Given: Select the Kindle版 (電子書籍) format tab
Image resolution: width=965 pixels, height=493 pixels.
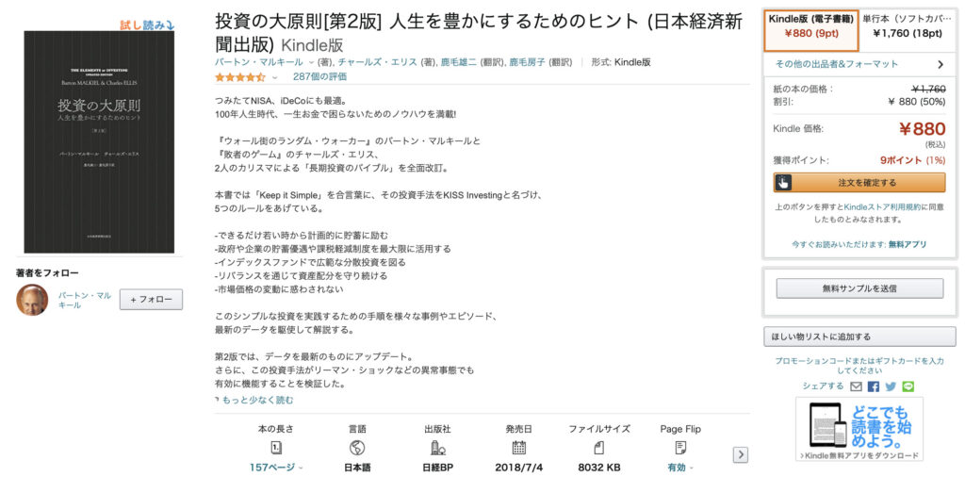Looking at the screenshot, I should pyautogui.click(x=811, y=30).
